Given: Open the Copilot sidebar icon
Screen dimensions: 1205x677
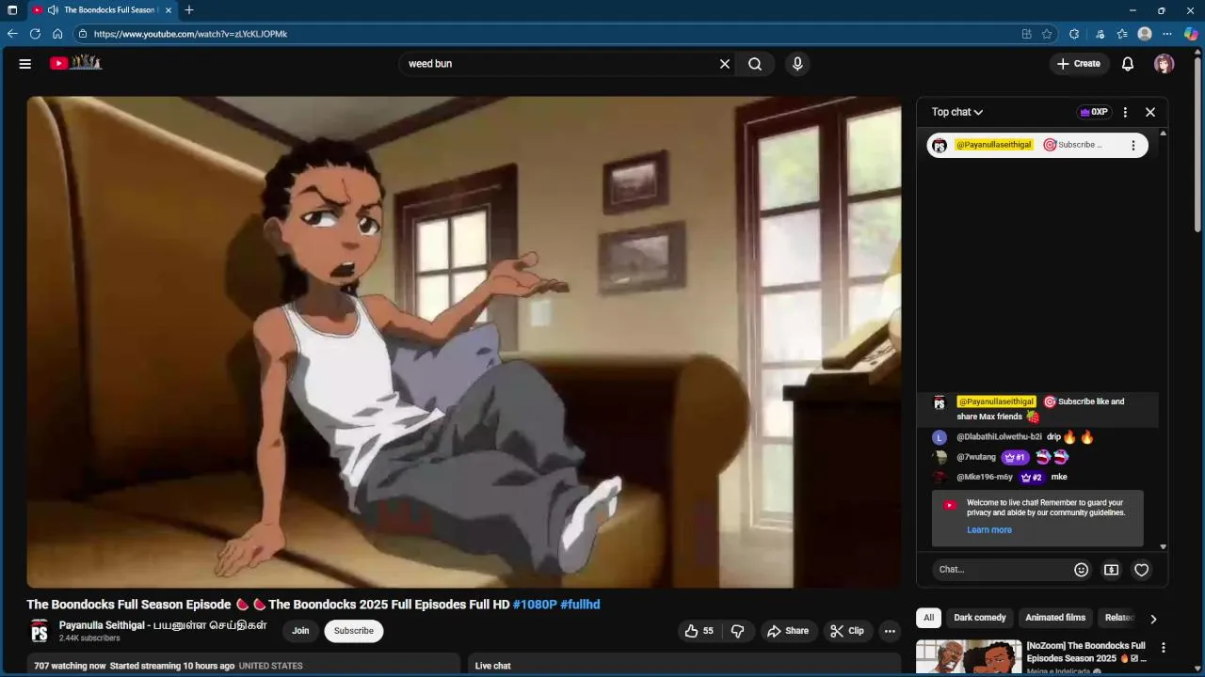Looking at the screenshot, I should point(1191,34).
